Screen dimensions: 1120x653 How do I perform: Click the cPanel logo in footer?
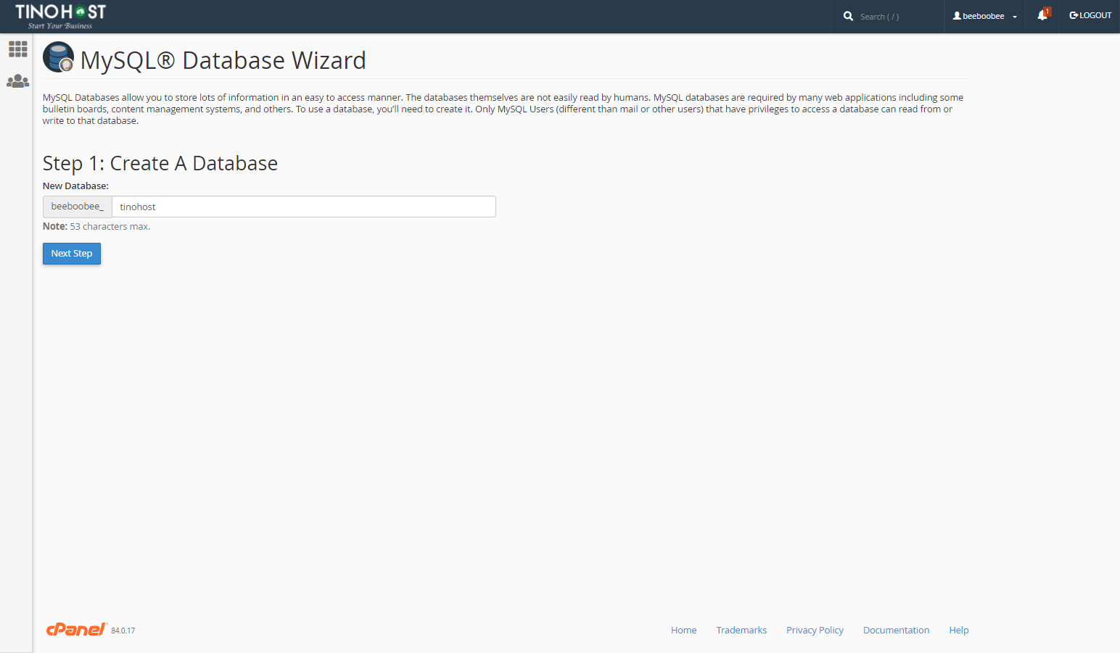click(x=77, y=629)
